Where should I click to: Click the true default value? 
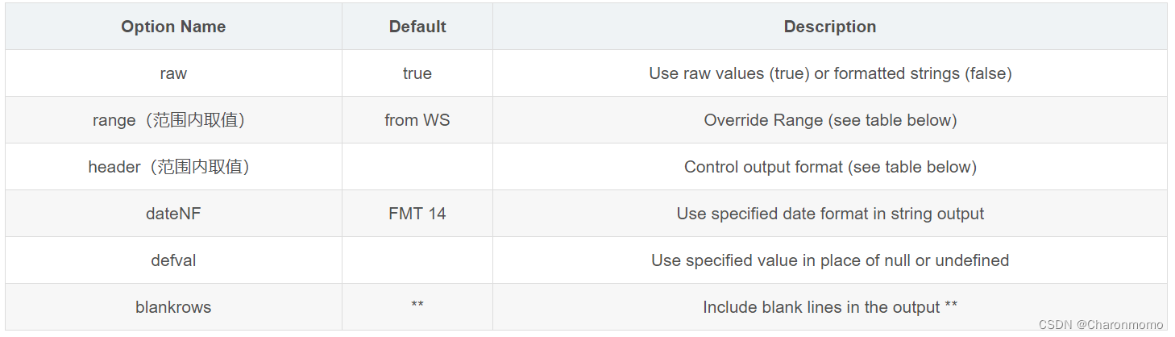tap(417, 73)
